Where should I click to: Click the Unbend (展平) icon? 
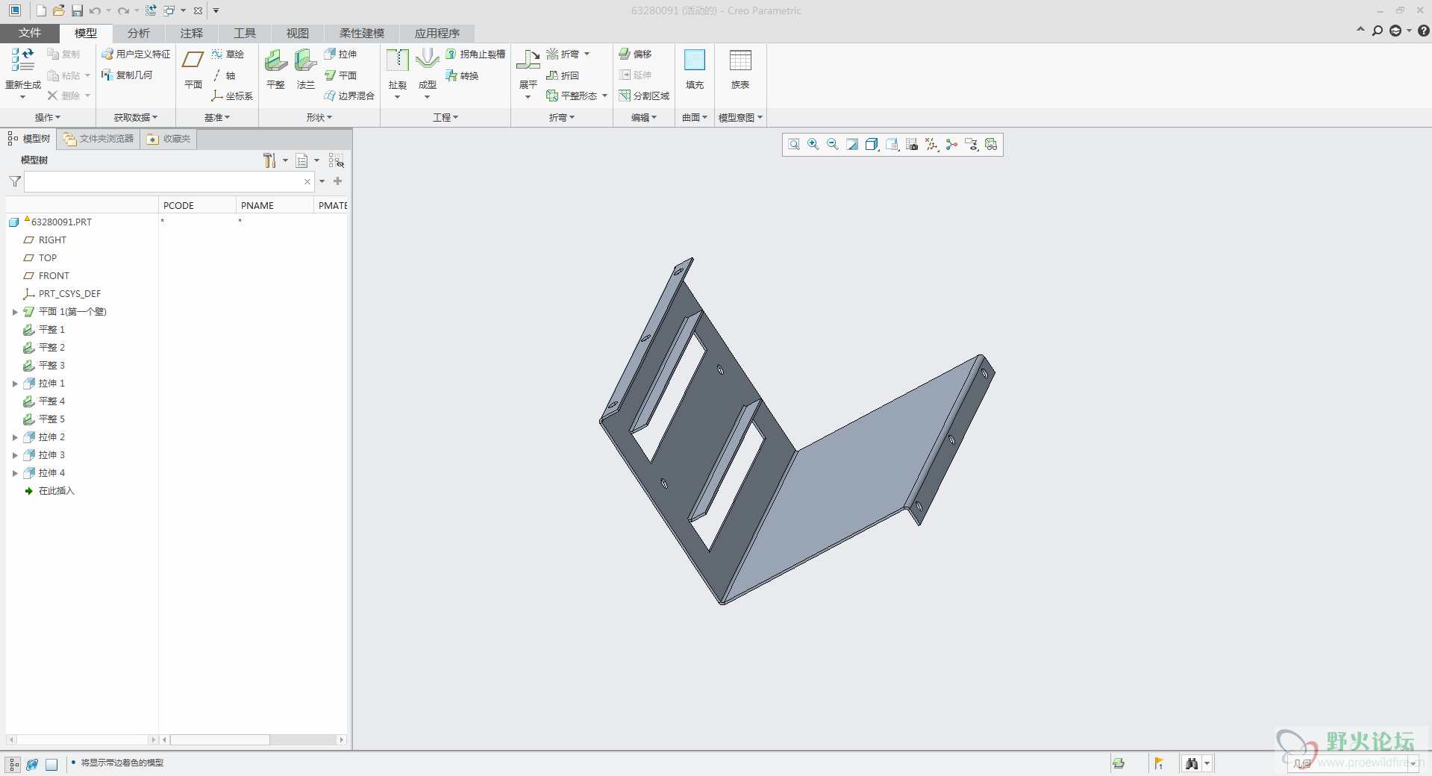[x=528, y=60]
